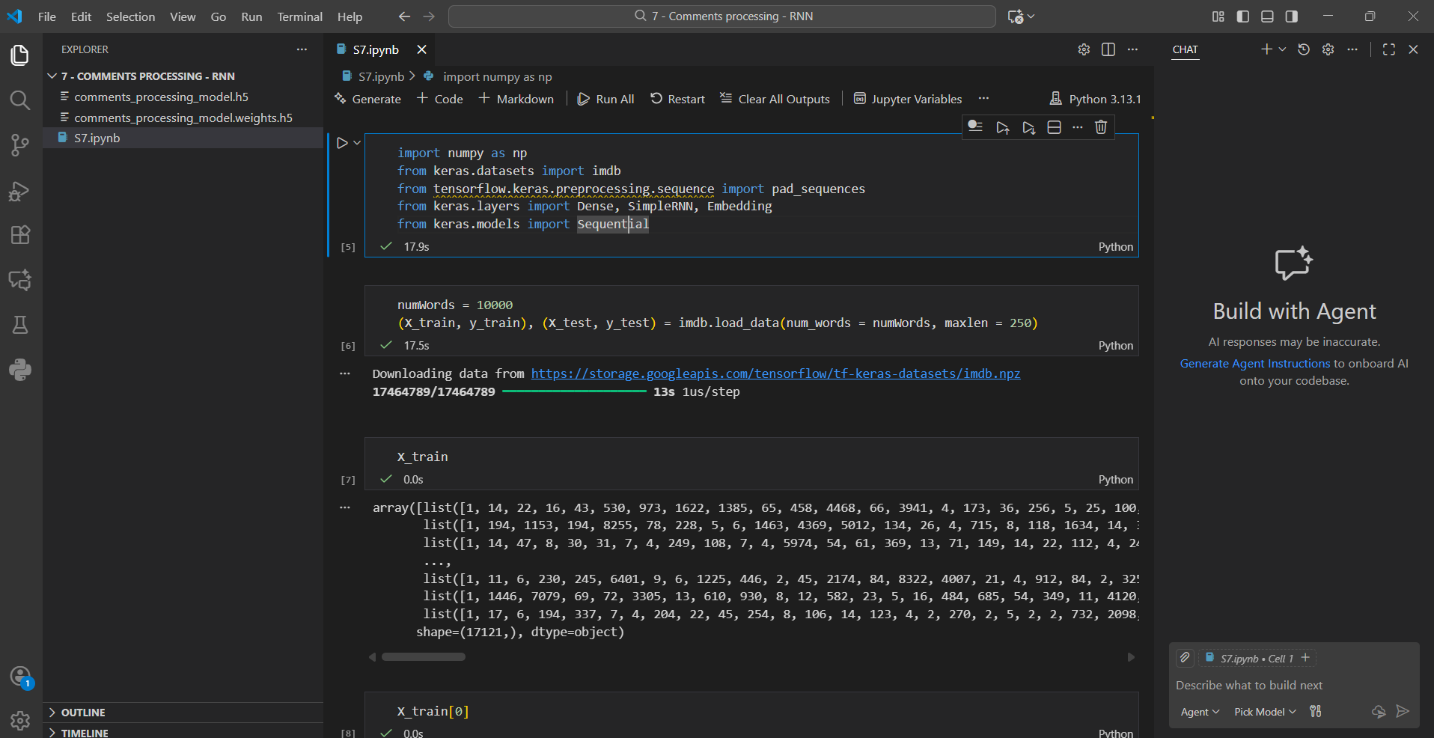The image size is (1434, 738).
Task: Toggle the secondary side bar layout button
Action: (x=1292, y=16)
